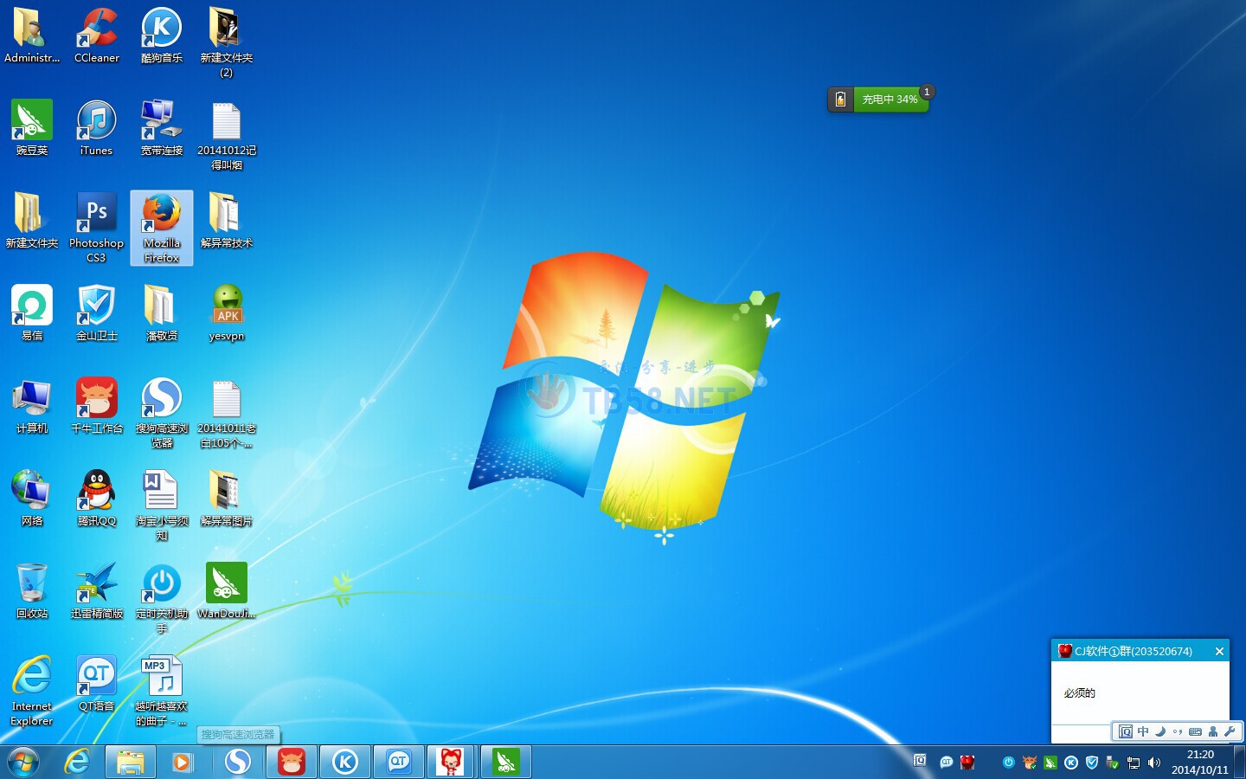Viewport: 1246px width, 779px height.
Task: Click the 充电中 34% battery widget
Action: click(x=878, y=100)
